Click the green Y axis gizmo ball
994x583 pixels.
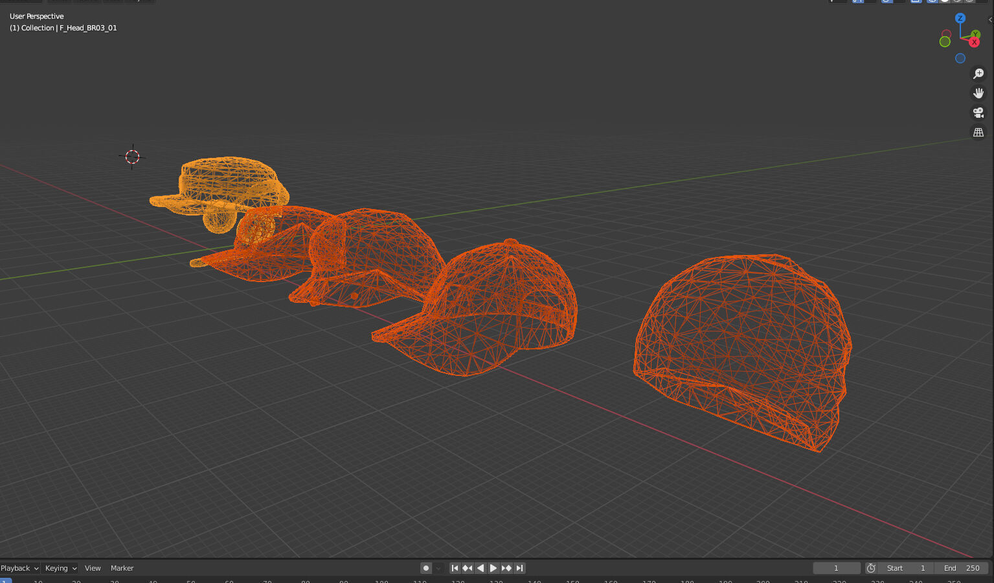tap(976, 35)
